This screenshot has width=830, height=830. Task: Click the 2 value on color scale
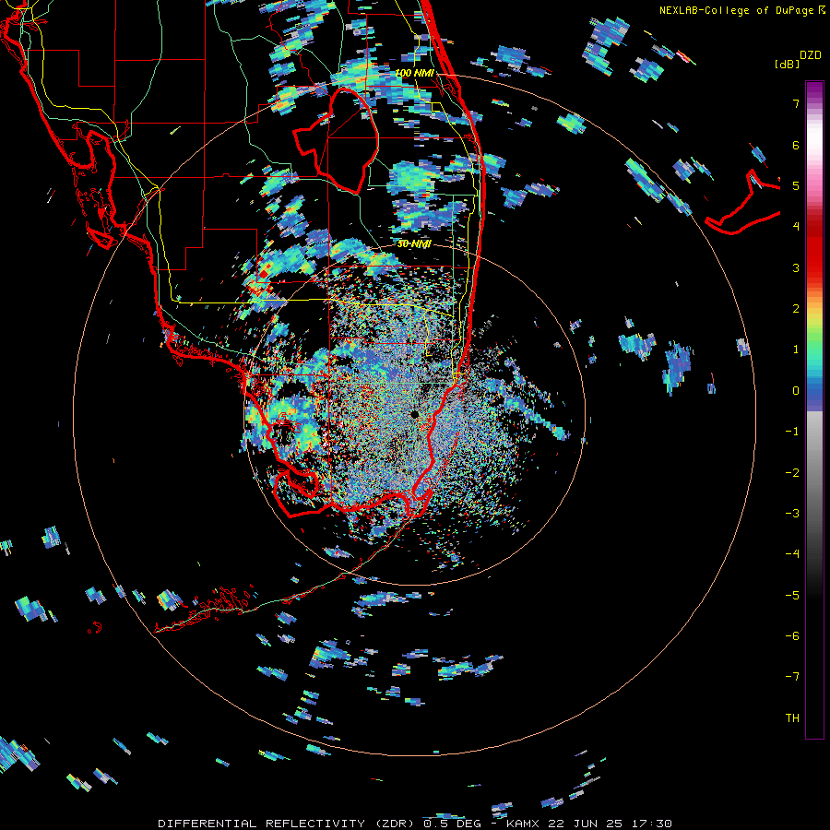(796, 309)
